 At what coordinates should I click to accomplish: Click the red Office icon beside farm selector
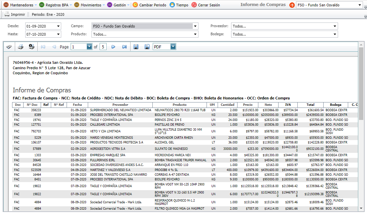(x=292, y=5)
